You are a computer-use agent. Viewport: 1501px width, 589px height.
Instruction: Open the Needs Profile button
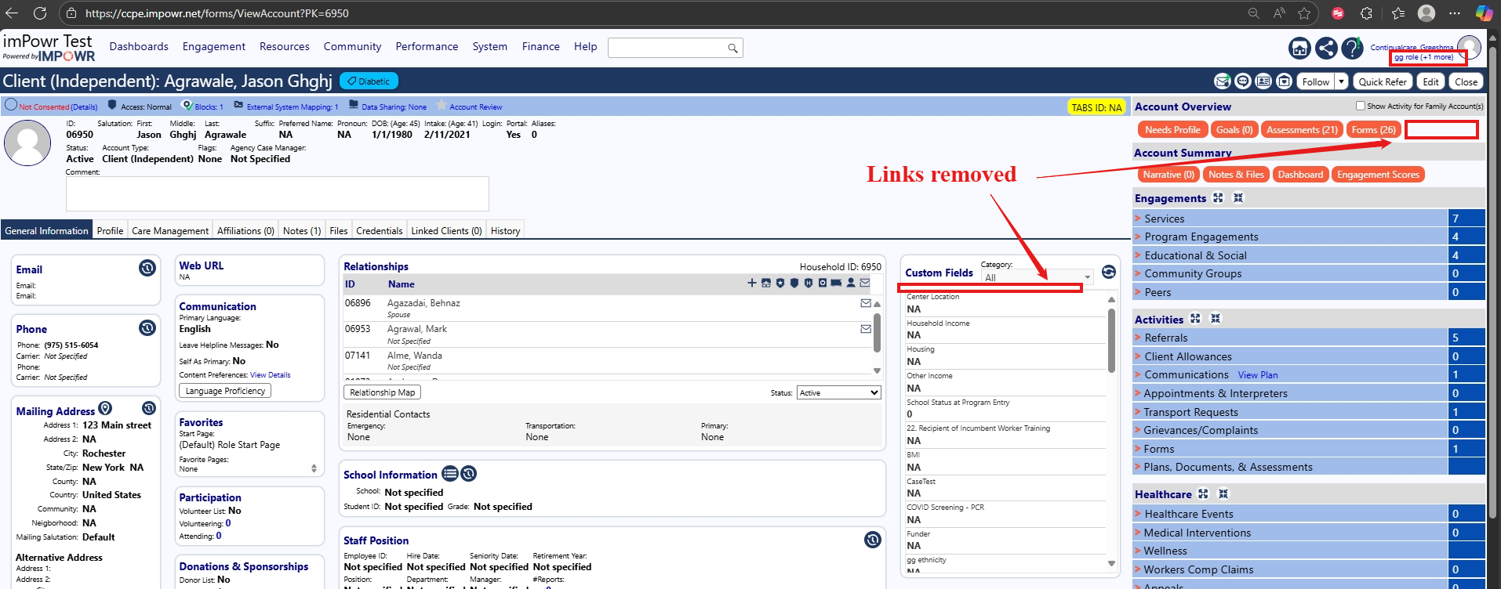(1172, 130)
